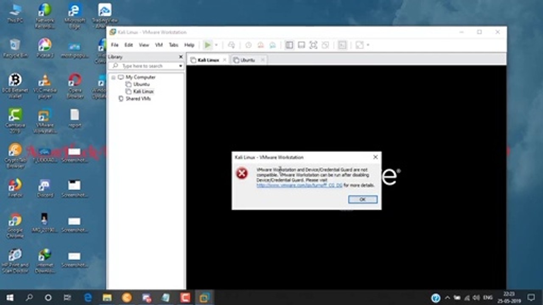This screenshot has height=305, width=543.
Task: Select Opera Browser desktop icon
Action: 75,86
